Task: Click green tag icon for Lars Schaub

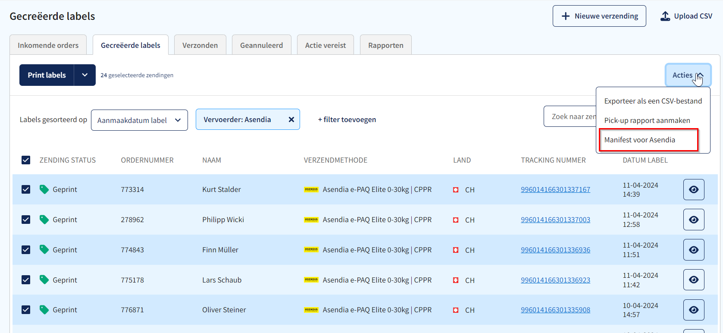Action: click(x=44, y=280)
